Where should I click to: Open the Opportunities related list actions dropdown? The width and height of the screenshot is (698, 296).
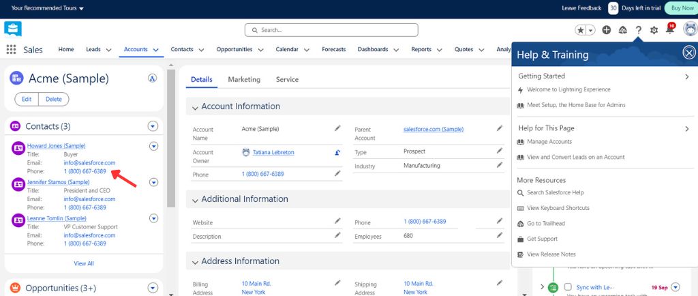[x=153, y=288]
